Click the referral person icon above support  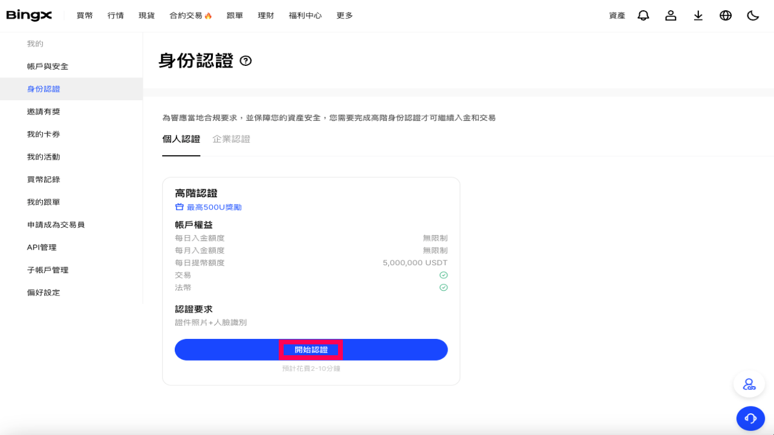(x=749, y=384)
